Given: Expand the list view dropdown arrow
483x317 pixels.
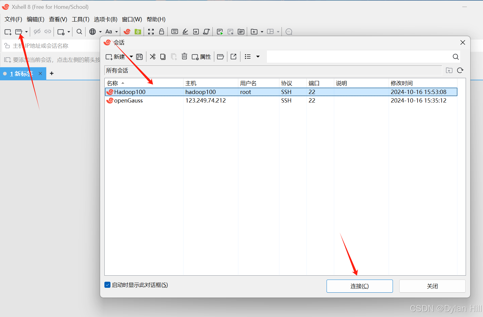Looking at the screenshot, I should 258,57.
